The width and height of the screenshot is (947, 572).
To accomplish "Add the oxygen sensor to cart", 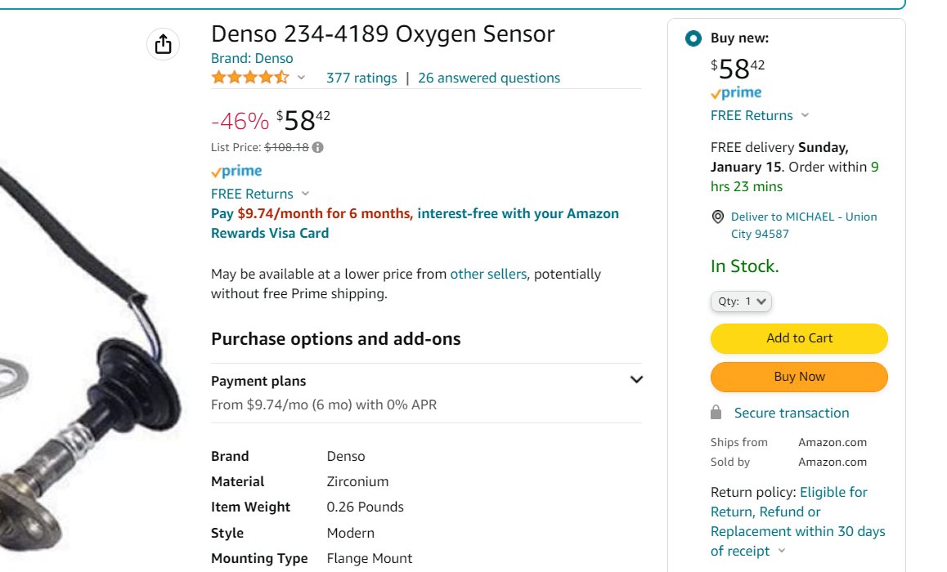I will 799,338.
